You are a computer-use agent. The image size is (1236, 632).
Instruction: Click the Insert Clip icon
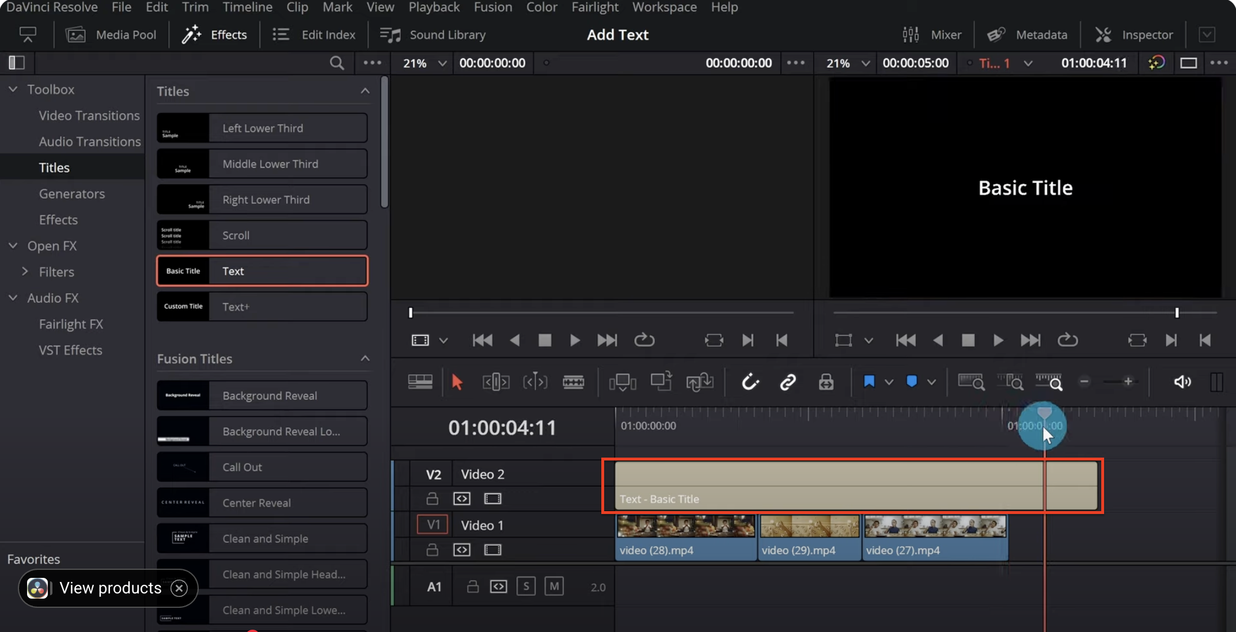623,382
